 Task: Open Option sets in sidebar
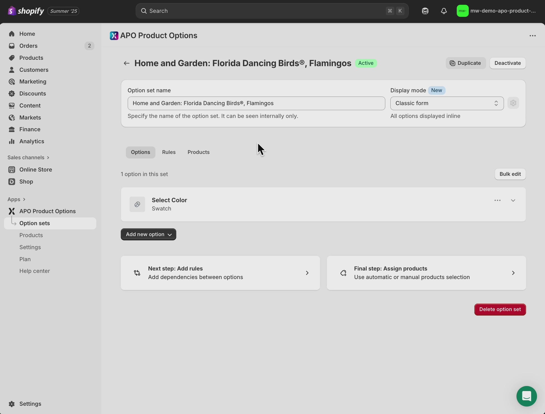pos(50,224)
